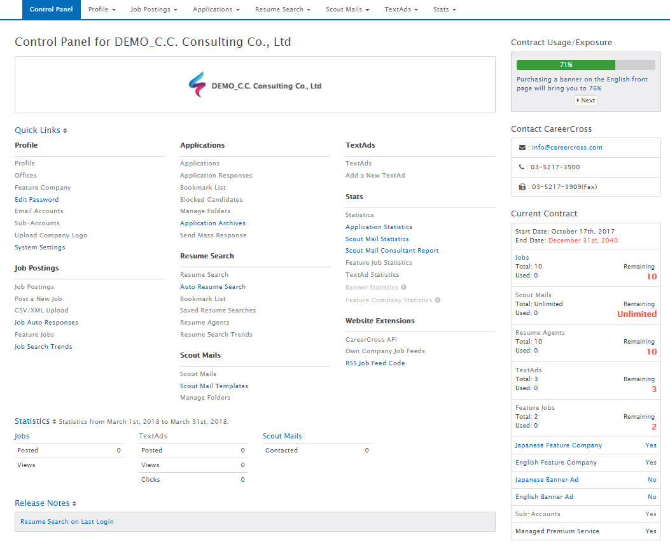The image size is (670, 546).
Task: Open Japanese Feature Company link
Action: pyautogui.click(x=559, y=445)
